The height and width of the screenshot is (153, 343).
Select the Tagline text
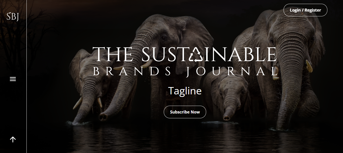point(185,91)
